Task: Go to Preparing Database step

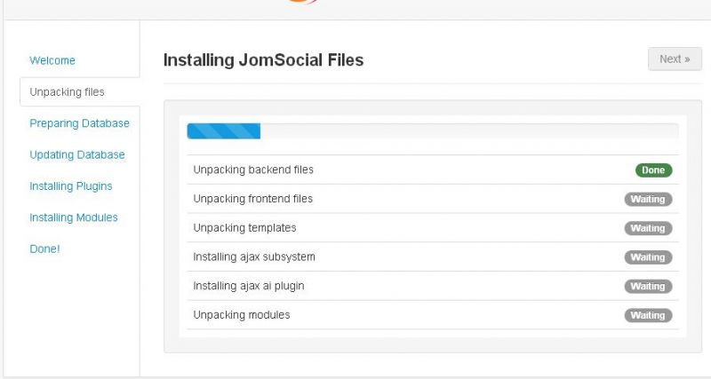Action: click(79, 123)
